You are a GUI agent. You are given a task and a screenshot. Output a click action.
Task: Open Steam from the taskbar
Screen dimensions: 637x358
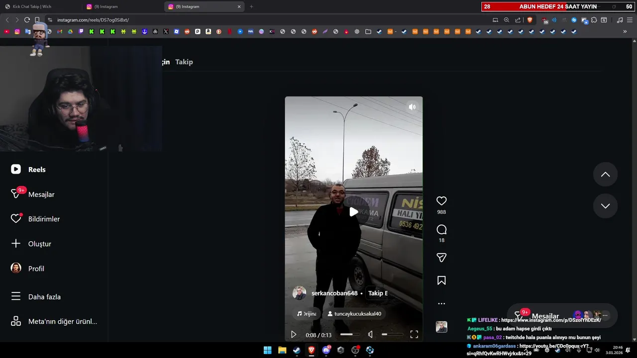[297, 350]
